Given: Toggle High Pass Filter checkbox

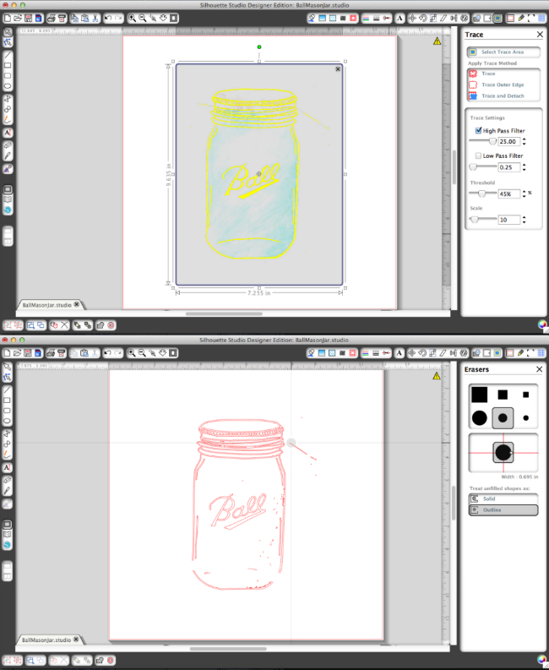Looking at the screenshot, I should click(479, 130).
